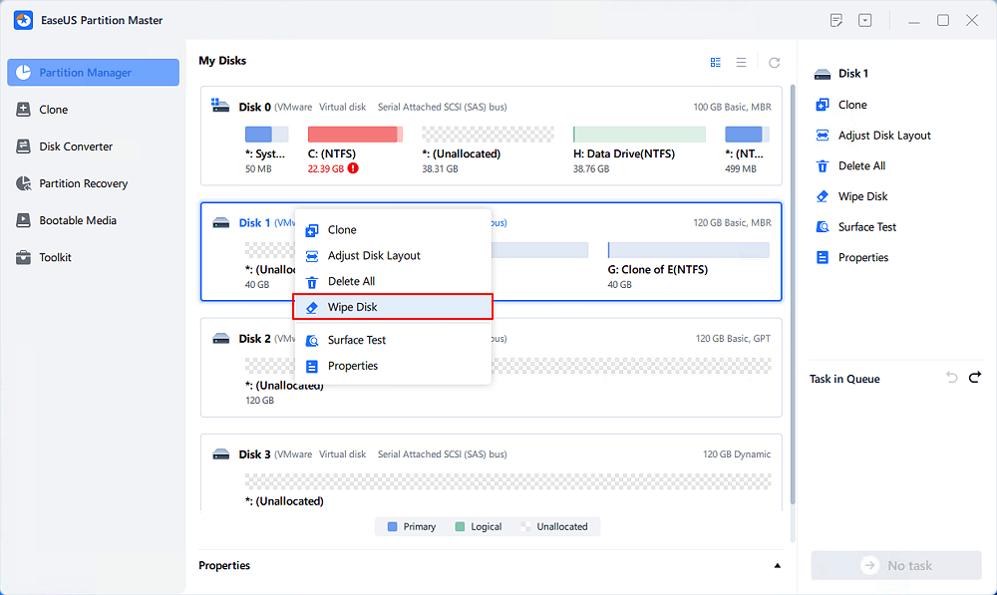Switch to list disk view

coord(742,62)
